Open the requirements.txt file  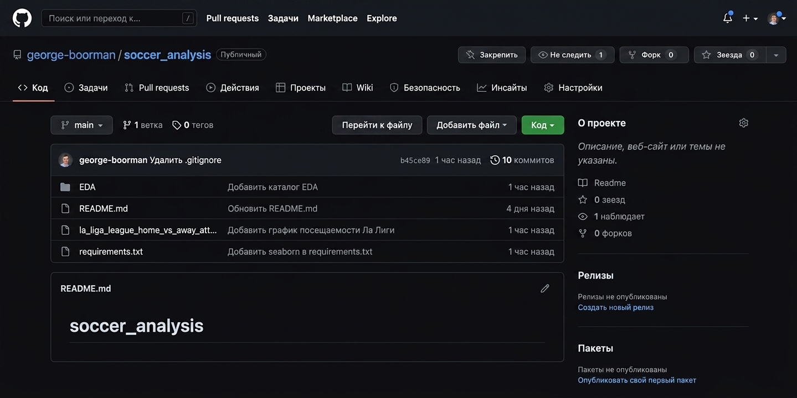tap(111, 252)
